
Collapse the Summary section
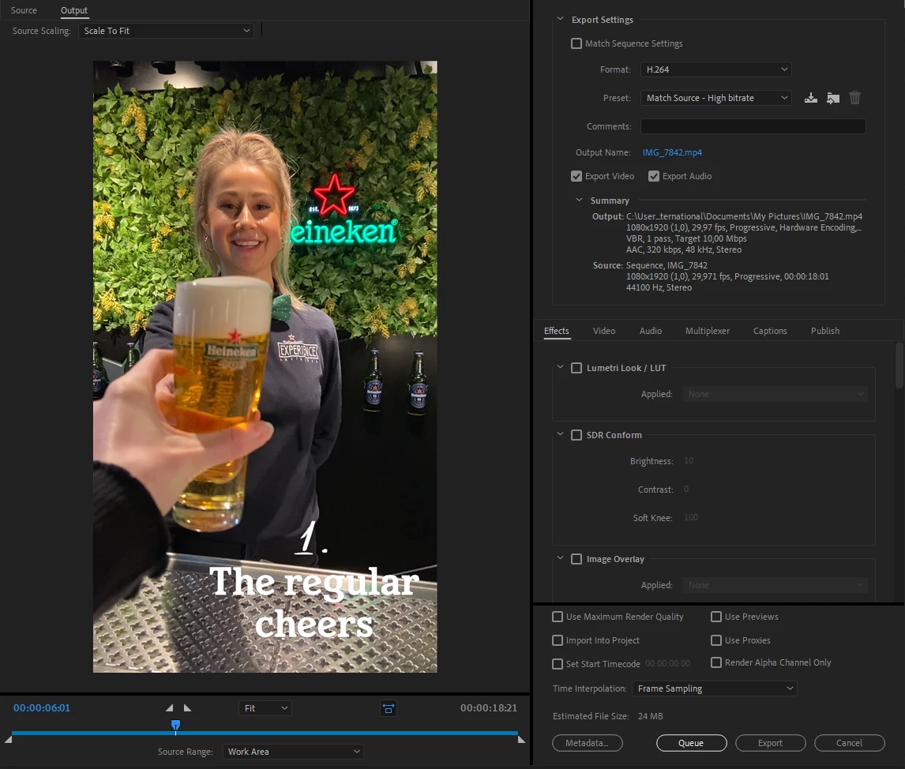(579, 200)
